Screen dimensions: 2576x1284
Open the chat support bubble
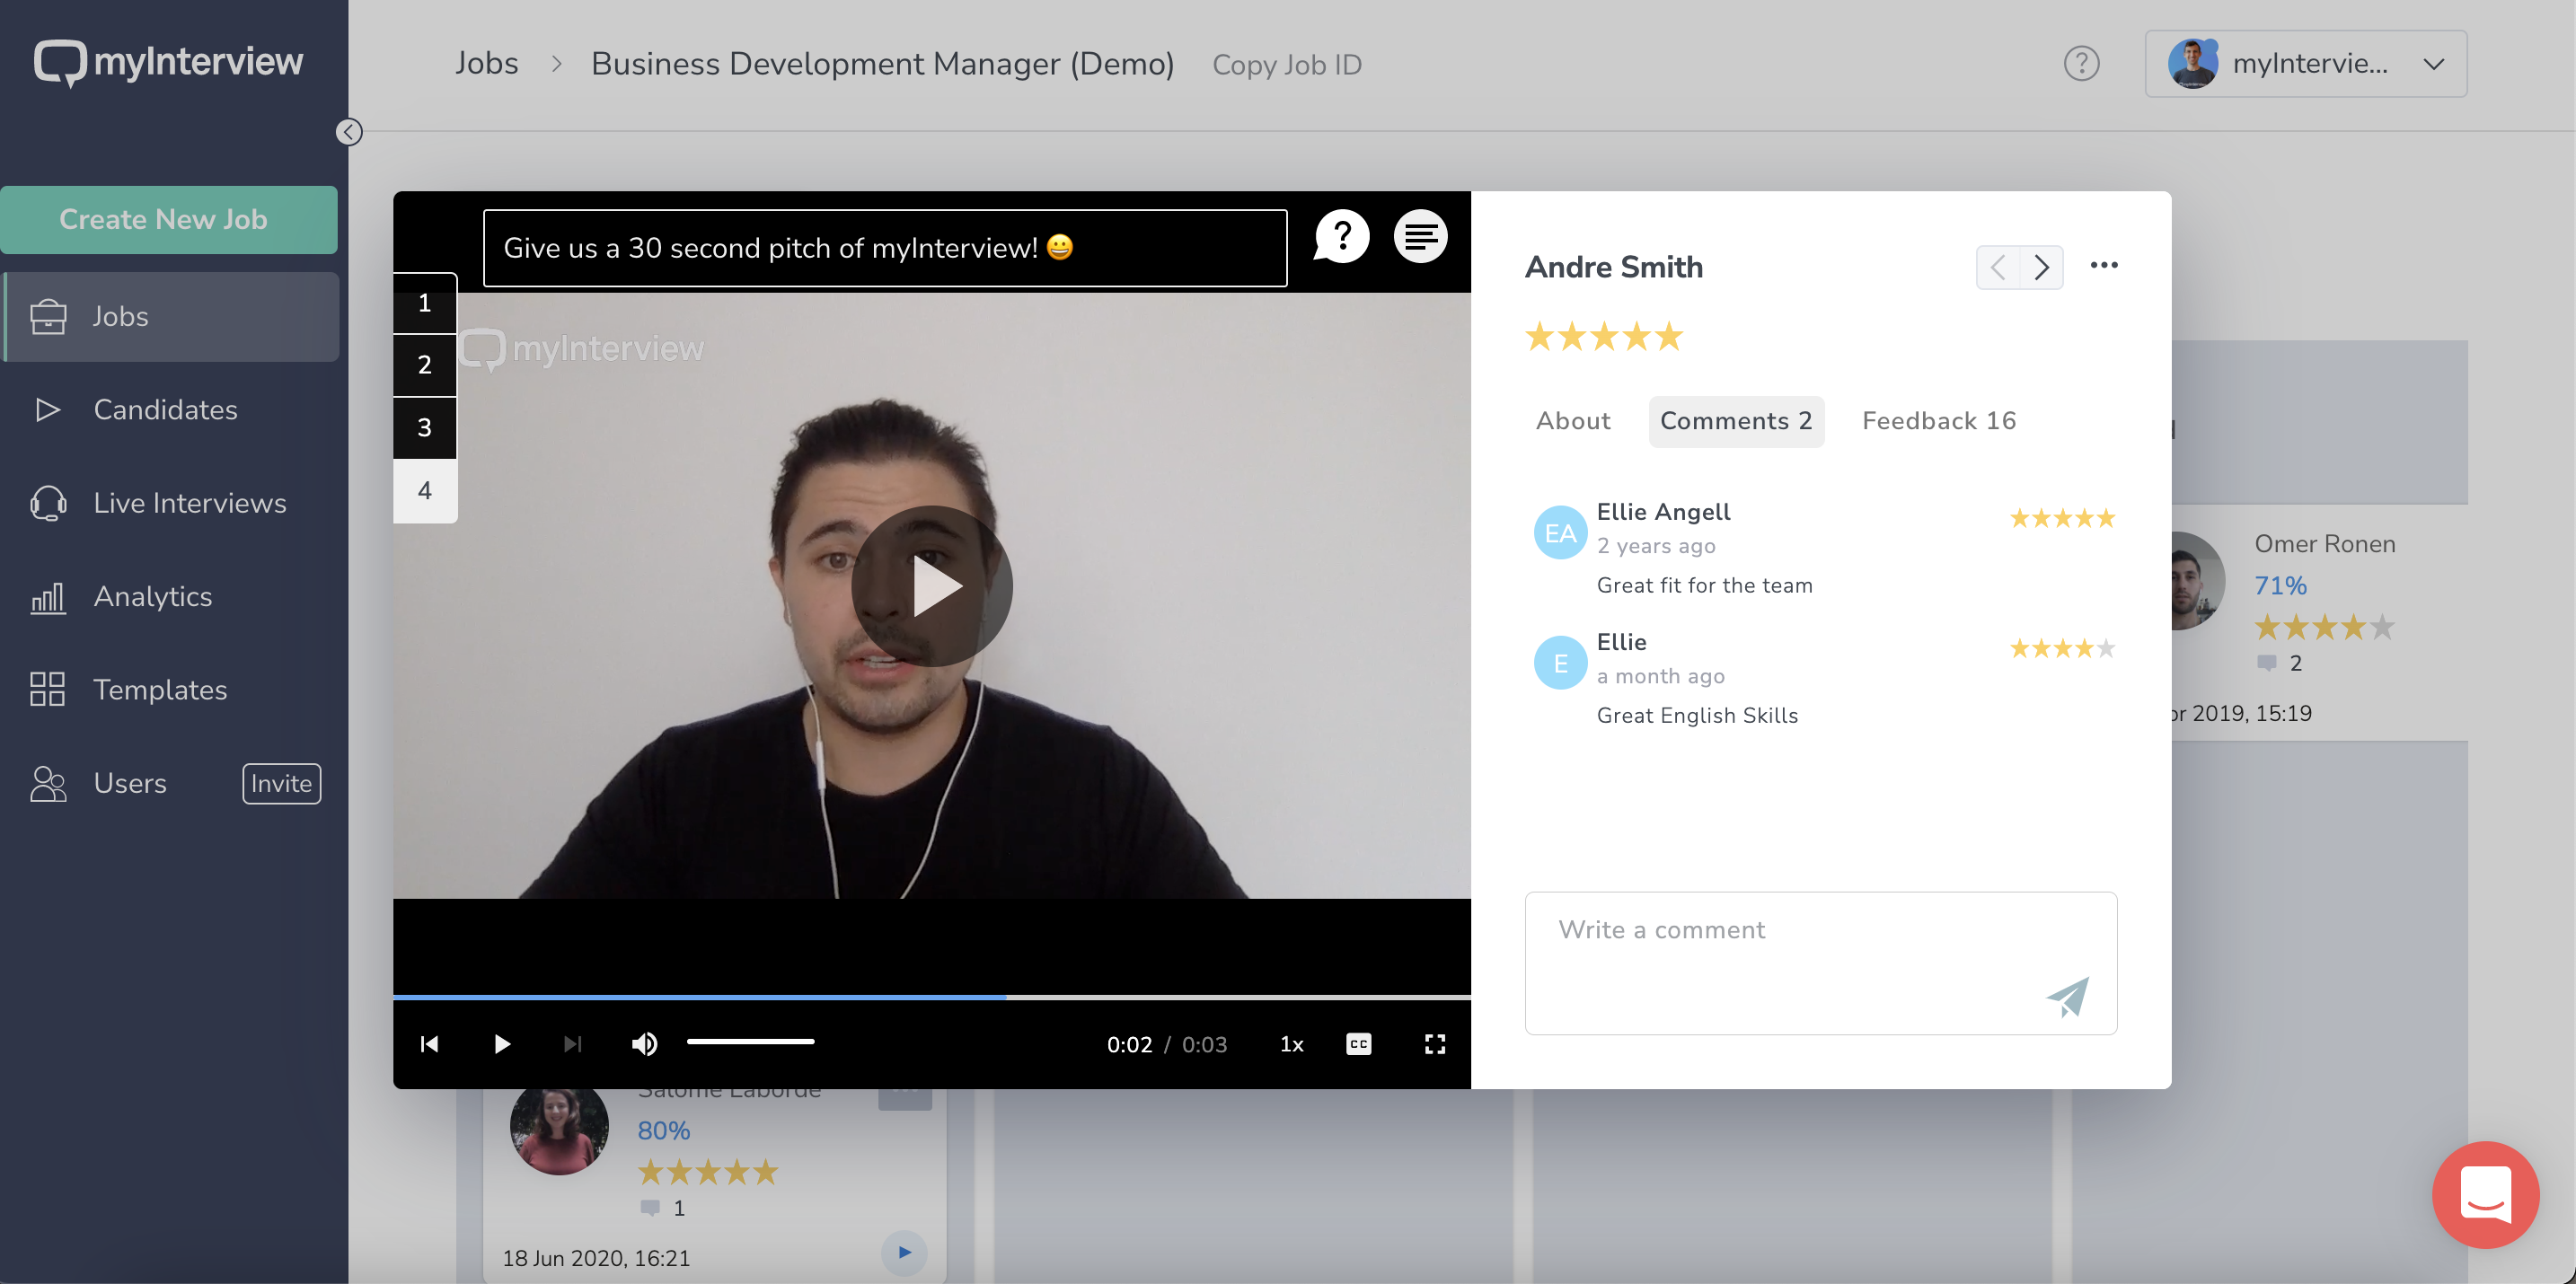[2485, 1194]
